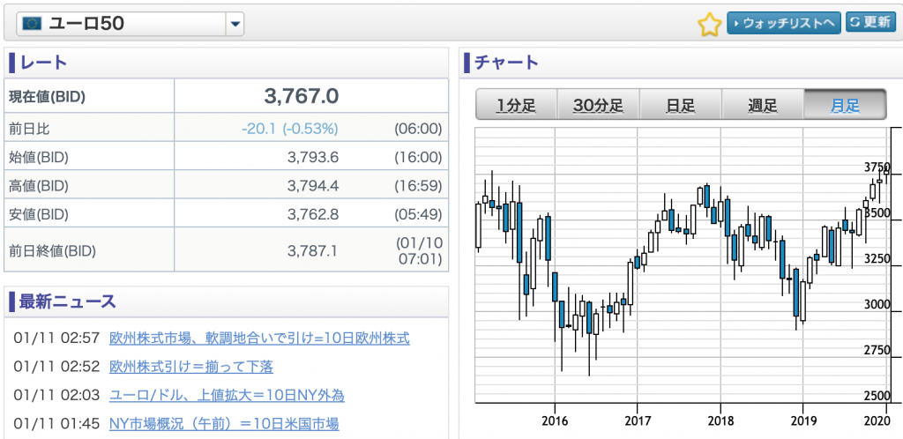Click the 3750 price level label
The width and height of the screenshot is (903, 439).
(877, 167)
